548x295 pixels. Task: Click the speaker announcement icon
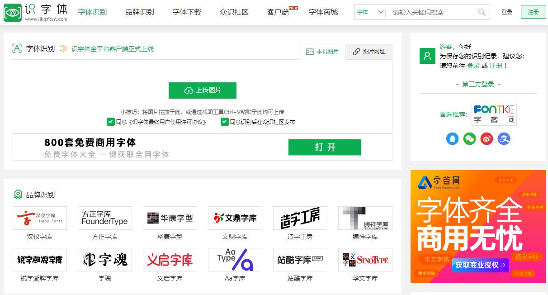(63, 48)
